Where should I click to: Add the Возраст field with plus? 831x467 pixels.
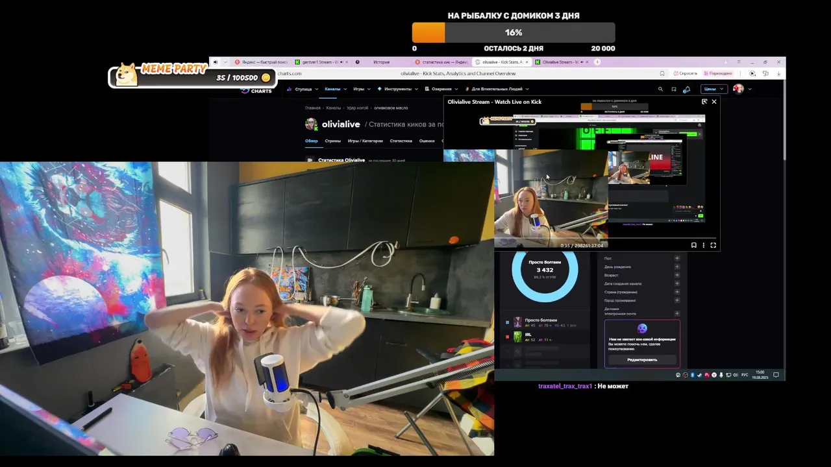[x=676, y=275]
